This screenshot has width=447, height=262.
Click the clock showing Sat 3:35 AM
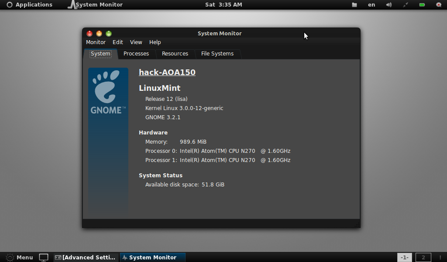223,4
